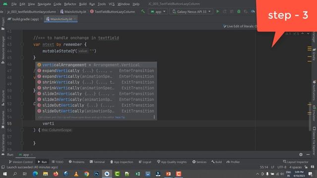Open the Navigate menu
317x178 pixels.
(44, 4)
